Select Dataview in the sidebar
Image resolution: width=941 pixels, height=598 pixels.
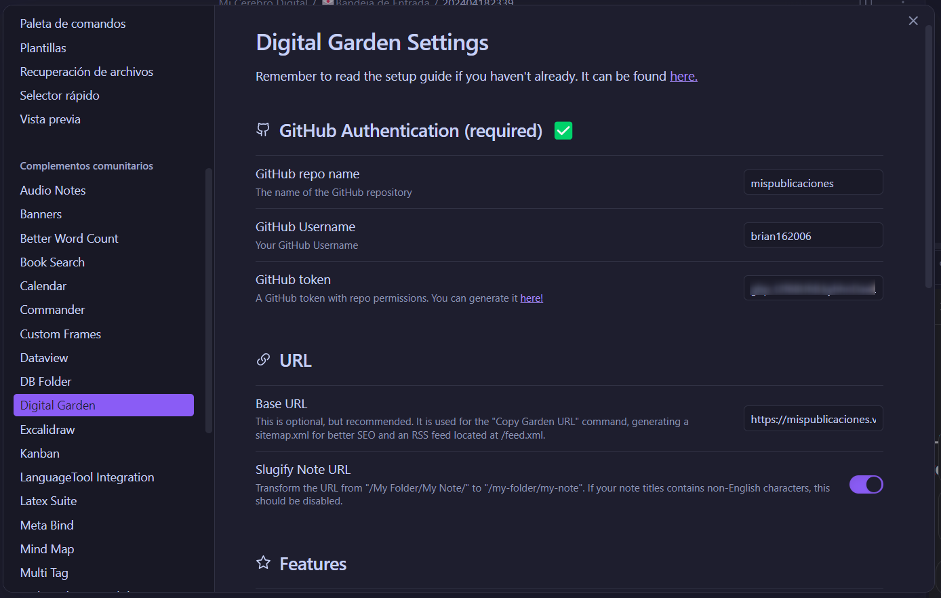point(44,358)
